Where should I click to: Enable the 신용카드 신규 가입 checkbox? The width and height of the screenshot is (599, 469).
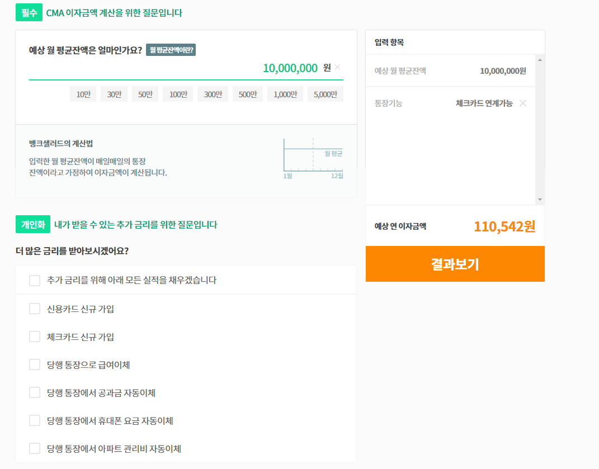click(35, 309)
